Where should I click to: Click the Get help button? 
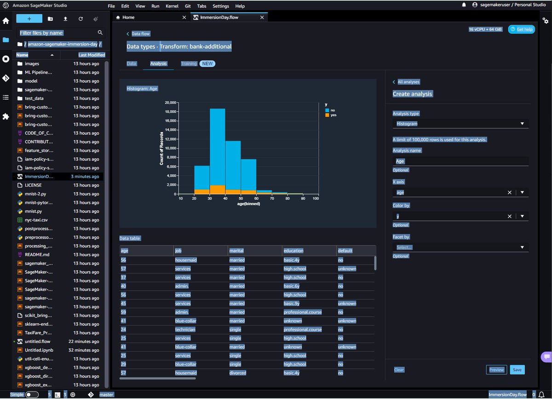522,29
